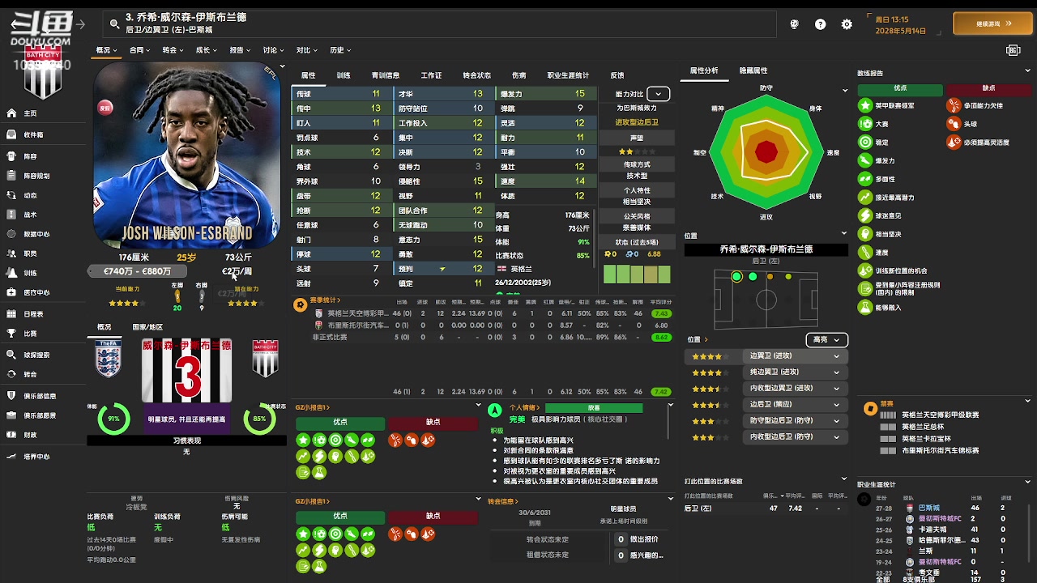1037x583 pixels.
Task: Click the 稳定 target strength icon
Action: [865, 142]
